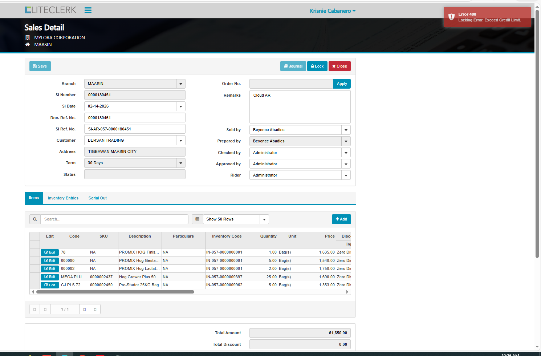Go to the first page of items
The image size is (541, 356).
click(34, 310)
